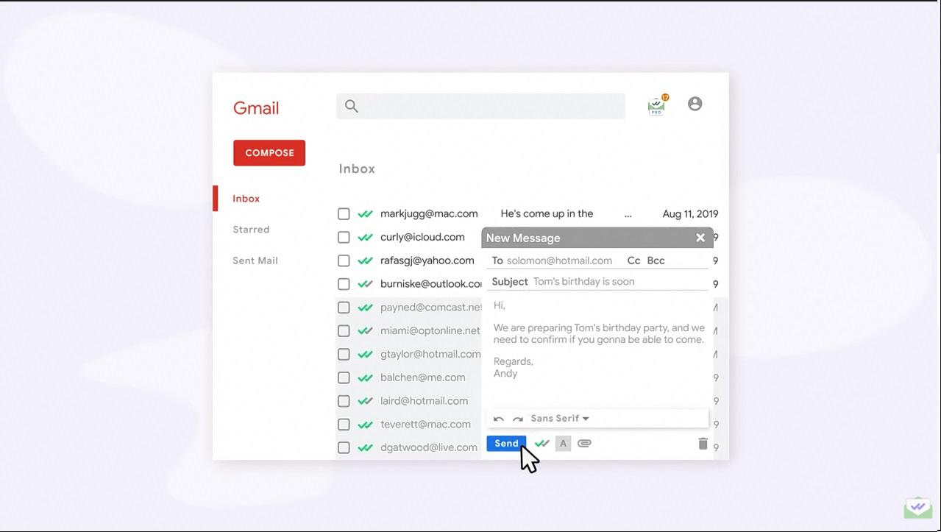Go to the Starred folder
Screen dimensions: 941x532
[x=251, y=230]
